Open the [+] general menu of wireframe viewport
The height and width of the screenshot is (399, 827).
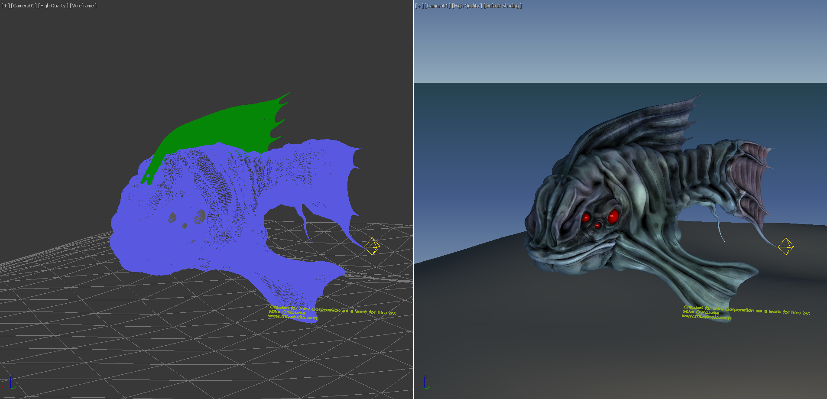(5, 6)
